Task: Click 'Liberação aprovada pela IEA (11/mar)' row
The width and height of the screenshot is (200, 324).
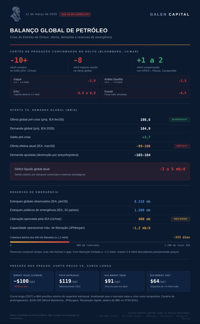Action: [x=100, y=219]
